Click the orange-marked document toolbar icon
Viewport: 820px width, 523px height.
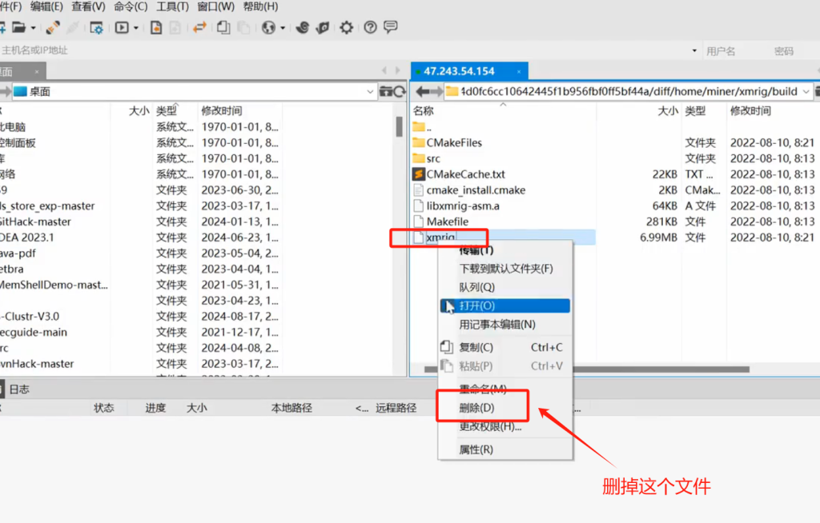click(x=156, y=27)
